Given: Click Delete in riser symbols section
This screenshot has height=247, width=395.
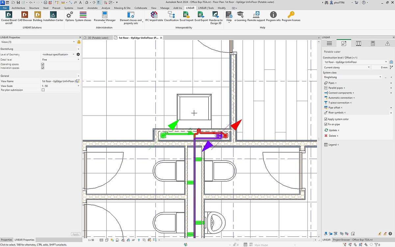Looking at the screenshot, I should [x=333, y=136].
